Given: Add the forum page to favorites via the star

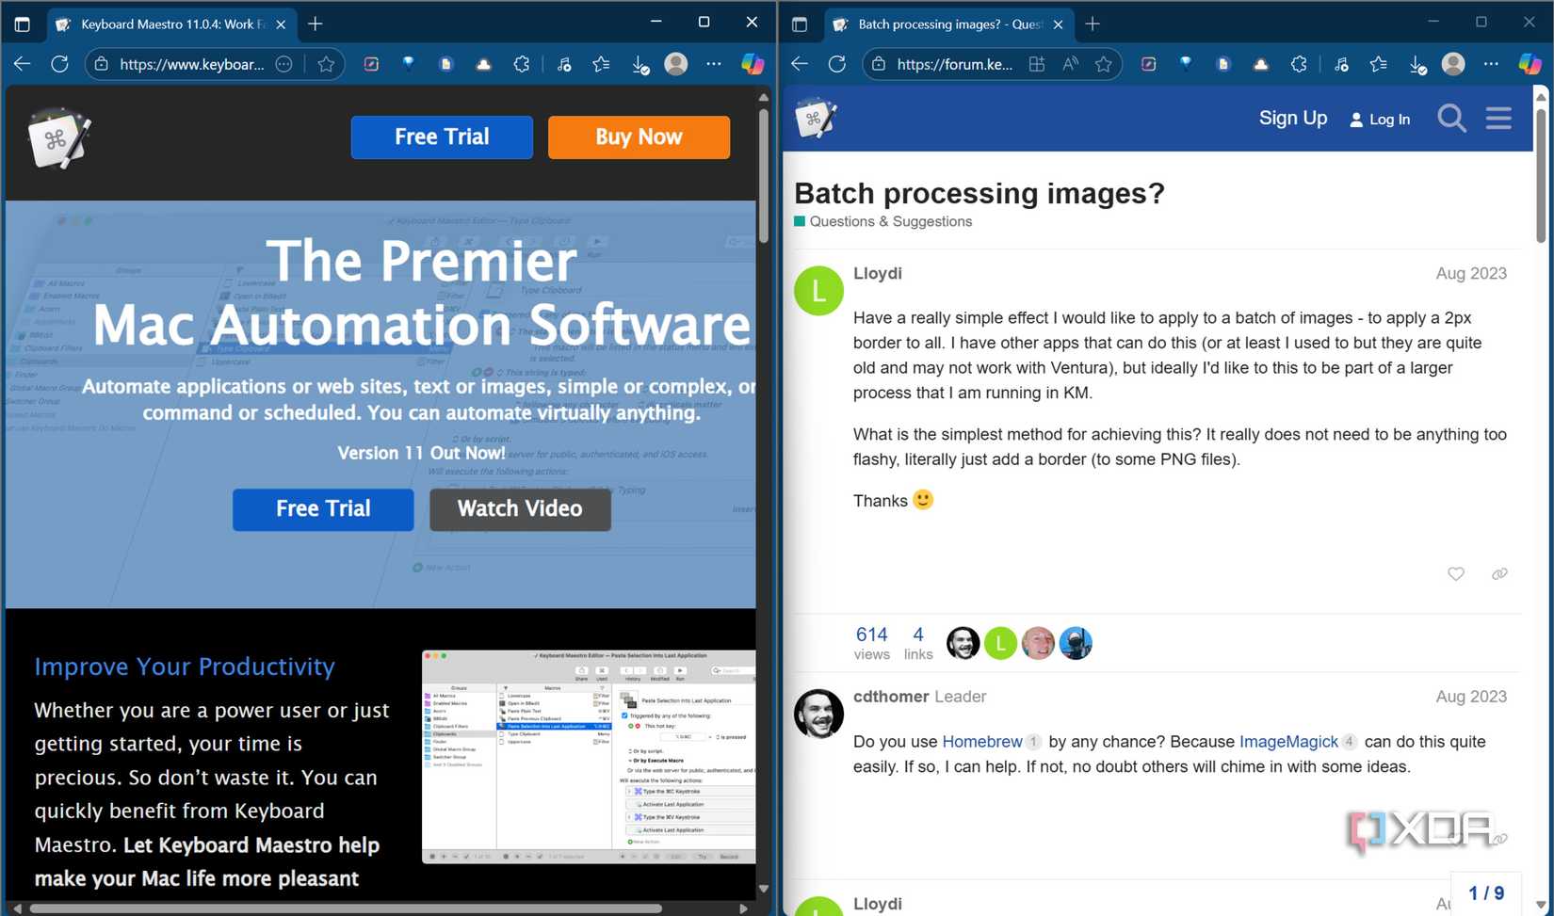Looking at the screenshot, I should pos(1103,64).
